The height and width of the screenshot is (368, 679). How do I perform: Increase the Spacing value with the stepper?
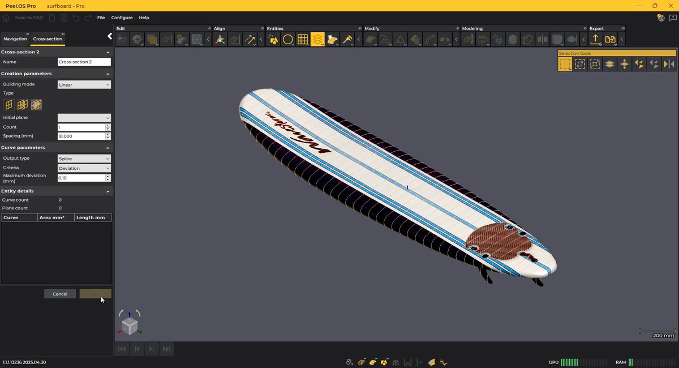[x=107, y=134]
